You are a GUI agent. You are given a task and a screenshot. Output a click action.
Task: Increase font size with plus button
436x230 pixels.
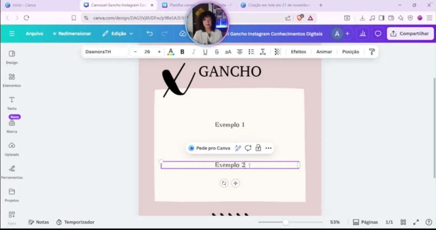click(x=159, y=52)
